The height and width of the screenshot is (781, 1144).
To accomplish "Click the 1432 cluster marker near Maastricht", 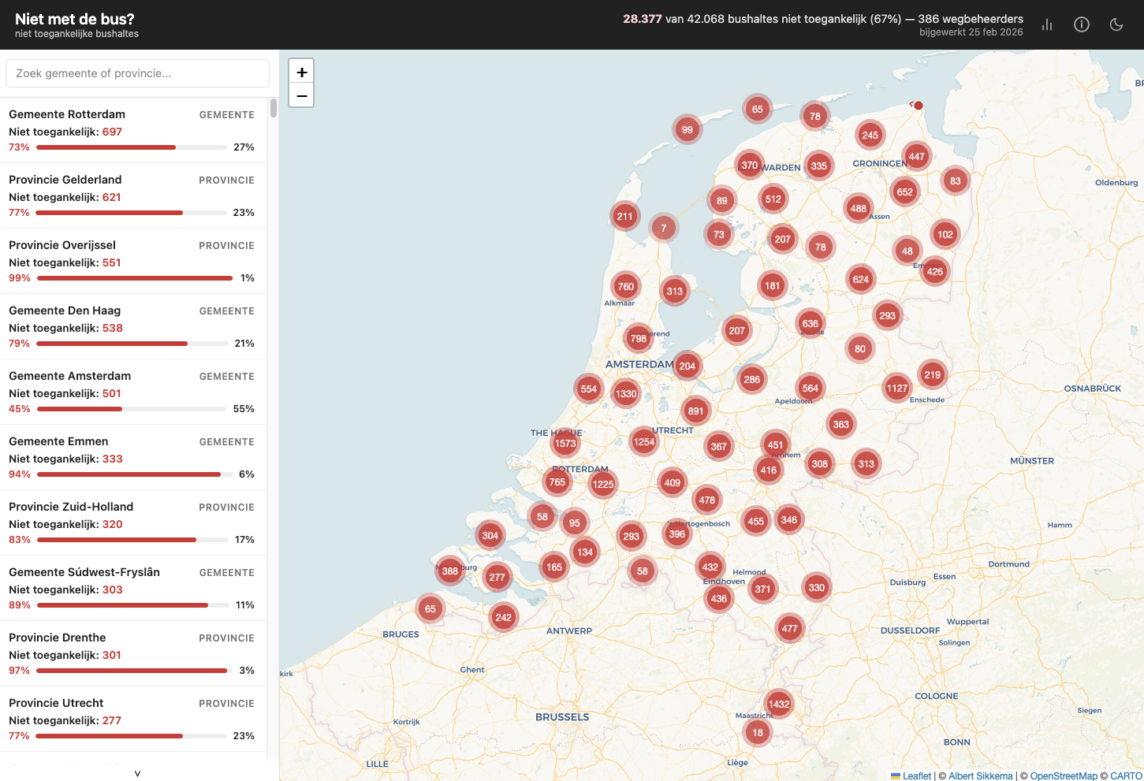I will (779, 704).
